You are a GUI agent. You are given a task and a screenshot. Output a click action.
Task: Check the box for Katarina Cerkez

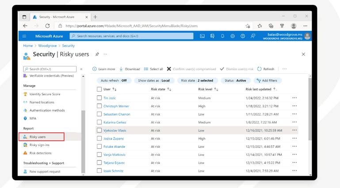[99, 122]
